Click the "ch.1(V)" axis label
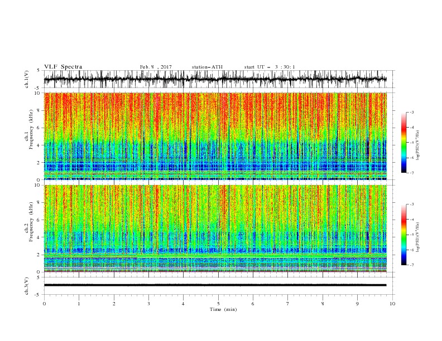442x341 pixels. (27, 79)
